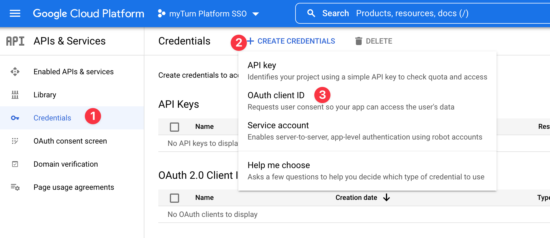This screenshot has height=238, width=550.
Task: Click No OAuth clients to display text
Action: point(213,214)
